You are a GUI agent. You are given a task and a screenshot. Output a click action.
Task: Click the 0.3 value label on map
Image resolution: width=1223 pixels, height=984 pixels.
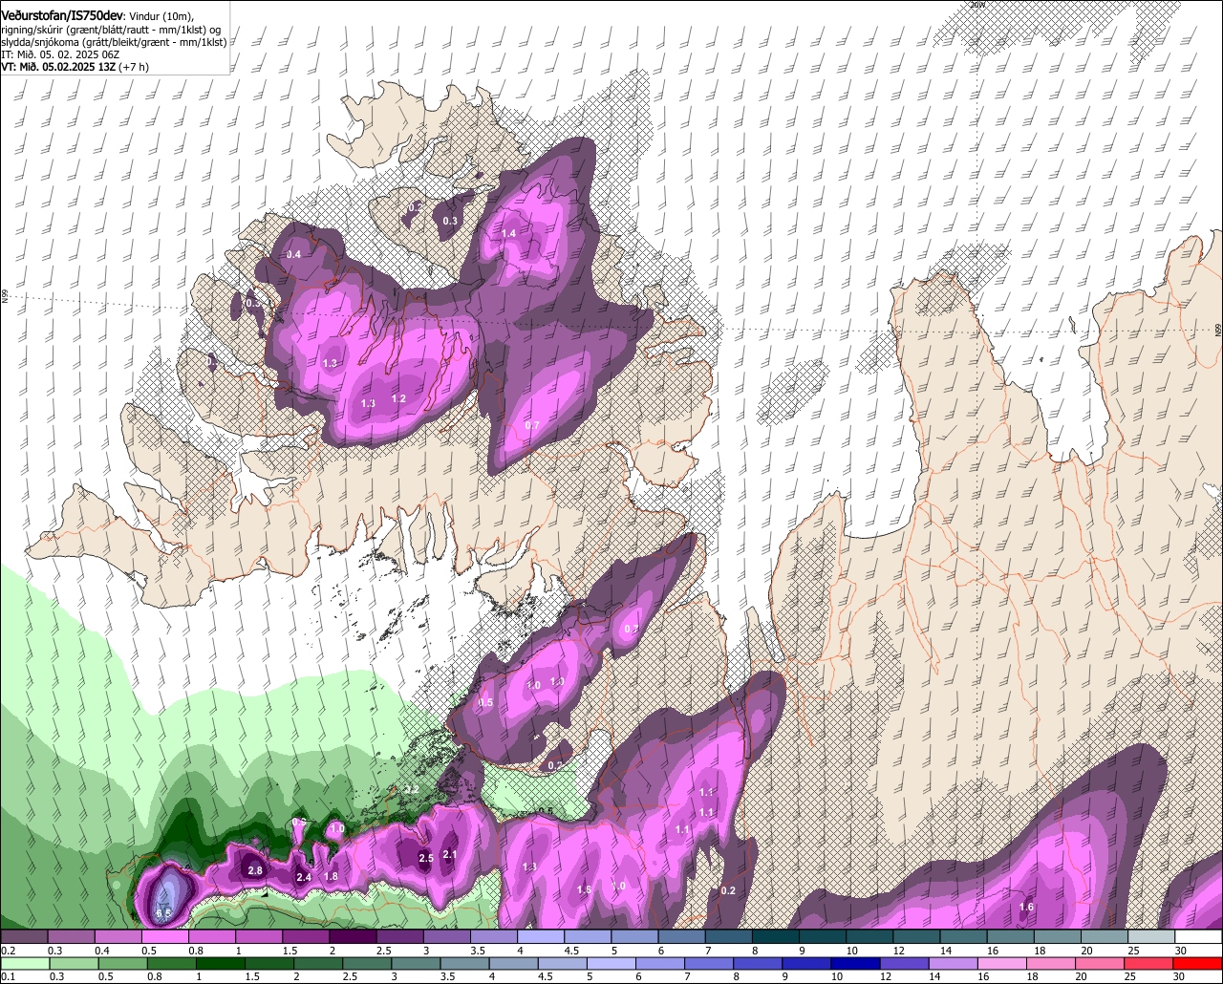click(451, 221)
